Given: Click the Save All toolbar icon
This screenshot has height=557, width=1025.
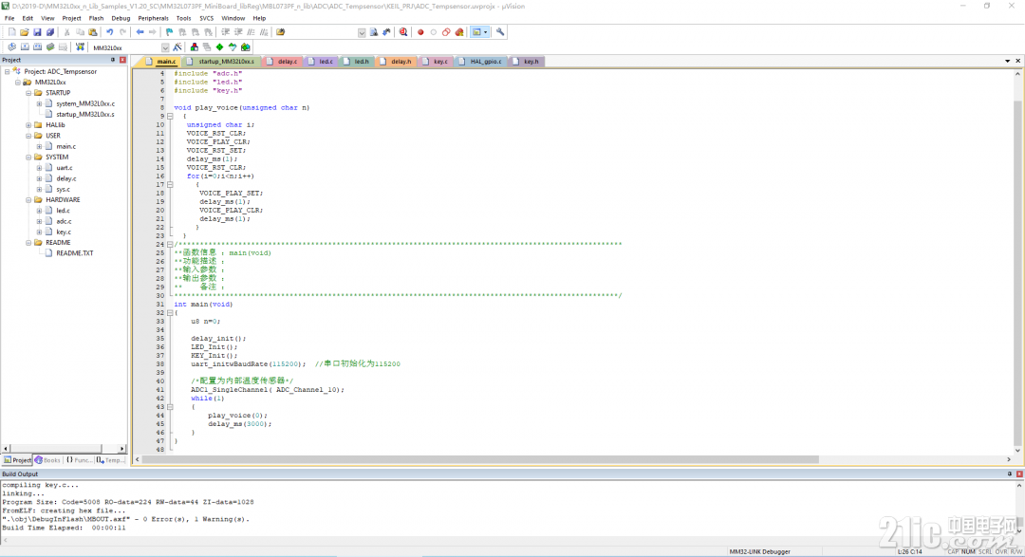Looking at the screenshot, I should pos(49,32).
